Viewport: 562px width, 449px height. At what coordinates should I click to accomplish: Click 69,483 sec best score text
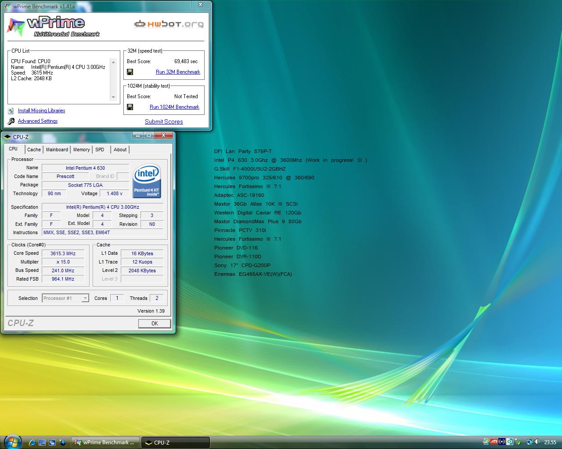pyautogui.click(x=186, y=61)
